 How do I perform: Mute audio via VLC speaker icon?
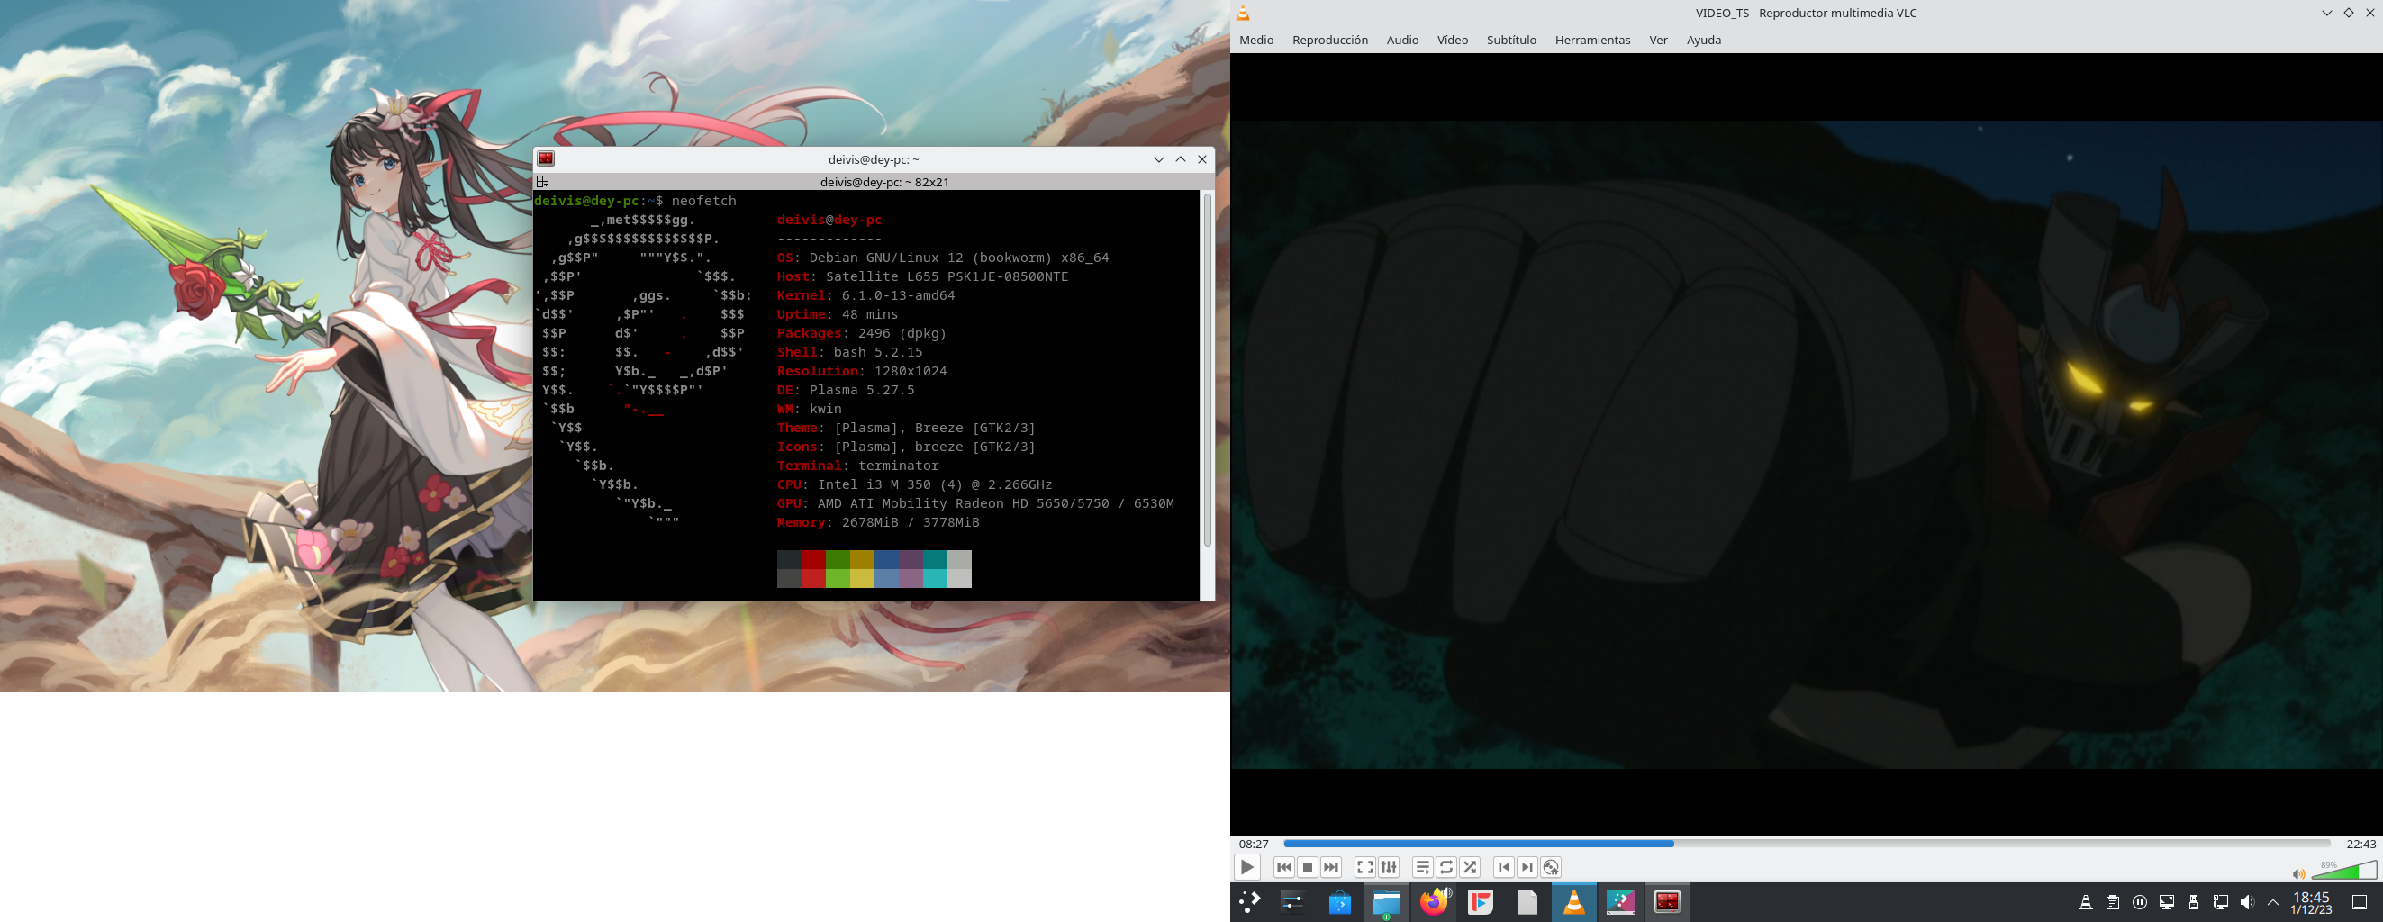(2298, 874)
